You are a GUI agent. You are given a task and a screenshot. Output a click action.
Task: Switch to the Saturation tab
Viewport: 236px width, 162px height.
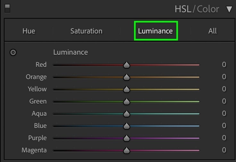(x=86, y=31)
